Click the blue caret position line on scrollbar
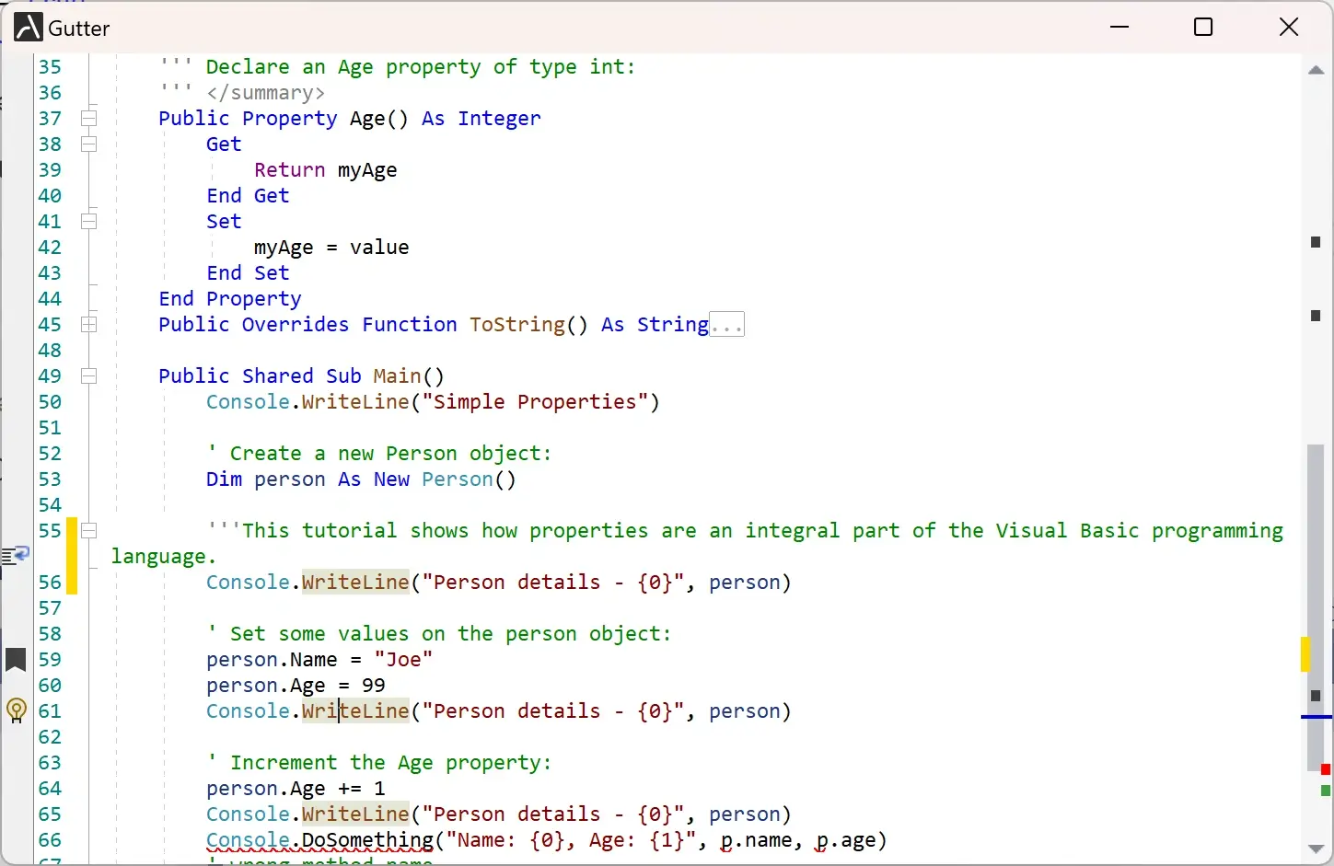The image size is (1334, 866). pyautogui.click(x=1317, y=716)
